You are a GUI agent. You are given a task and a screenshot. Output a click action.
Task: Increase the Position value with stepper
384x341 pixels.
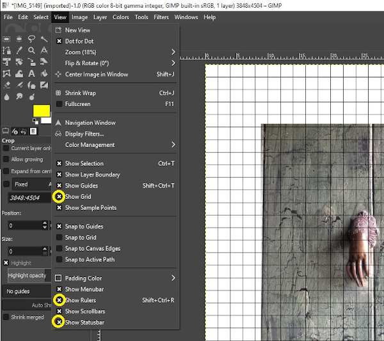click(x=45, y=223)
